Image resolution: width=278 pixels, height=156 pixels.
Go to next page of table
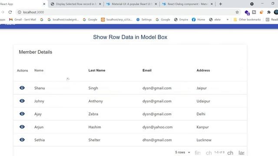(x=230, y=153)
